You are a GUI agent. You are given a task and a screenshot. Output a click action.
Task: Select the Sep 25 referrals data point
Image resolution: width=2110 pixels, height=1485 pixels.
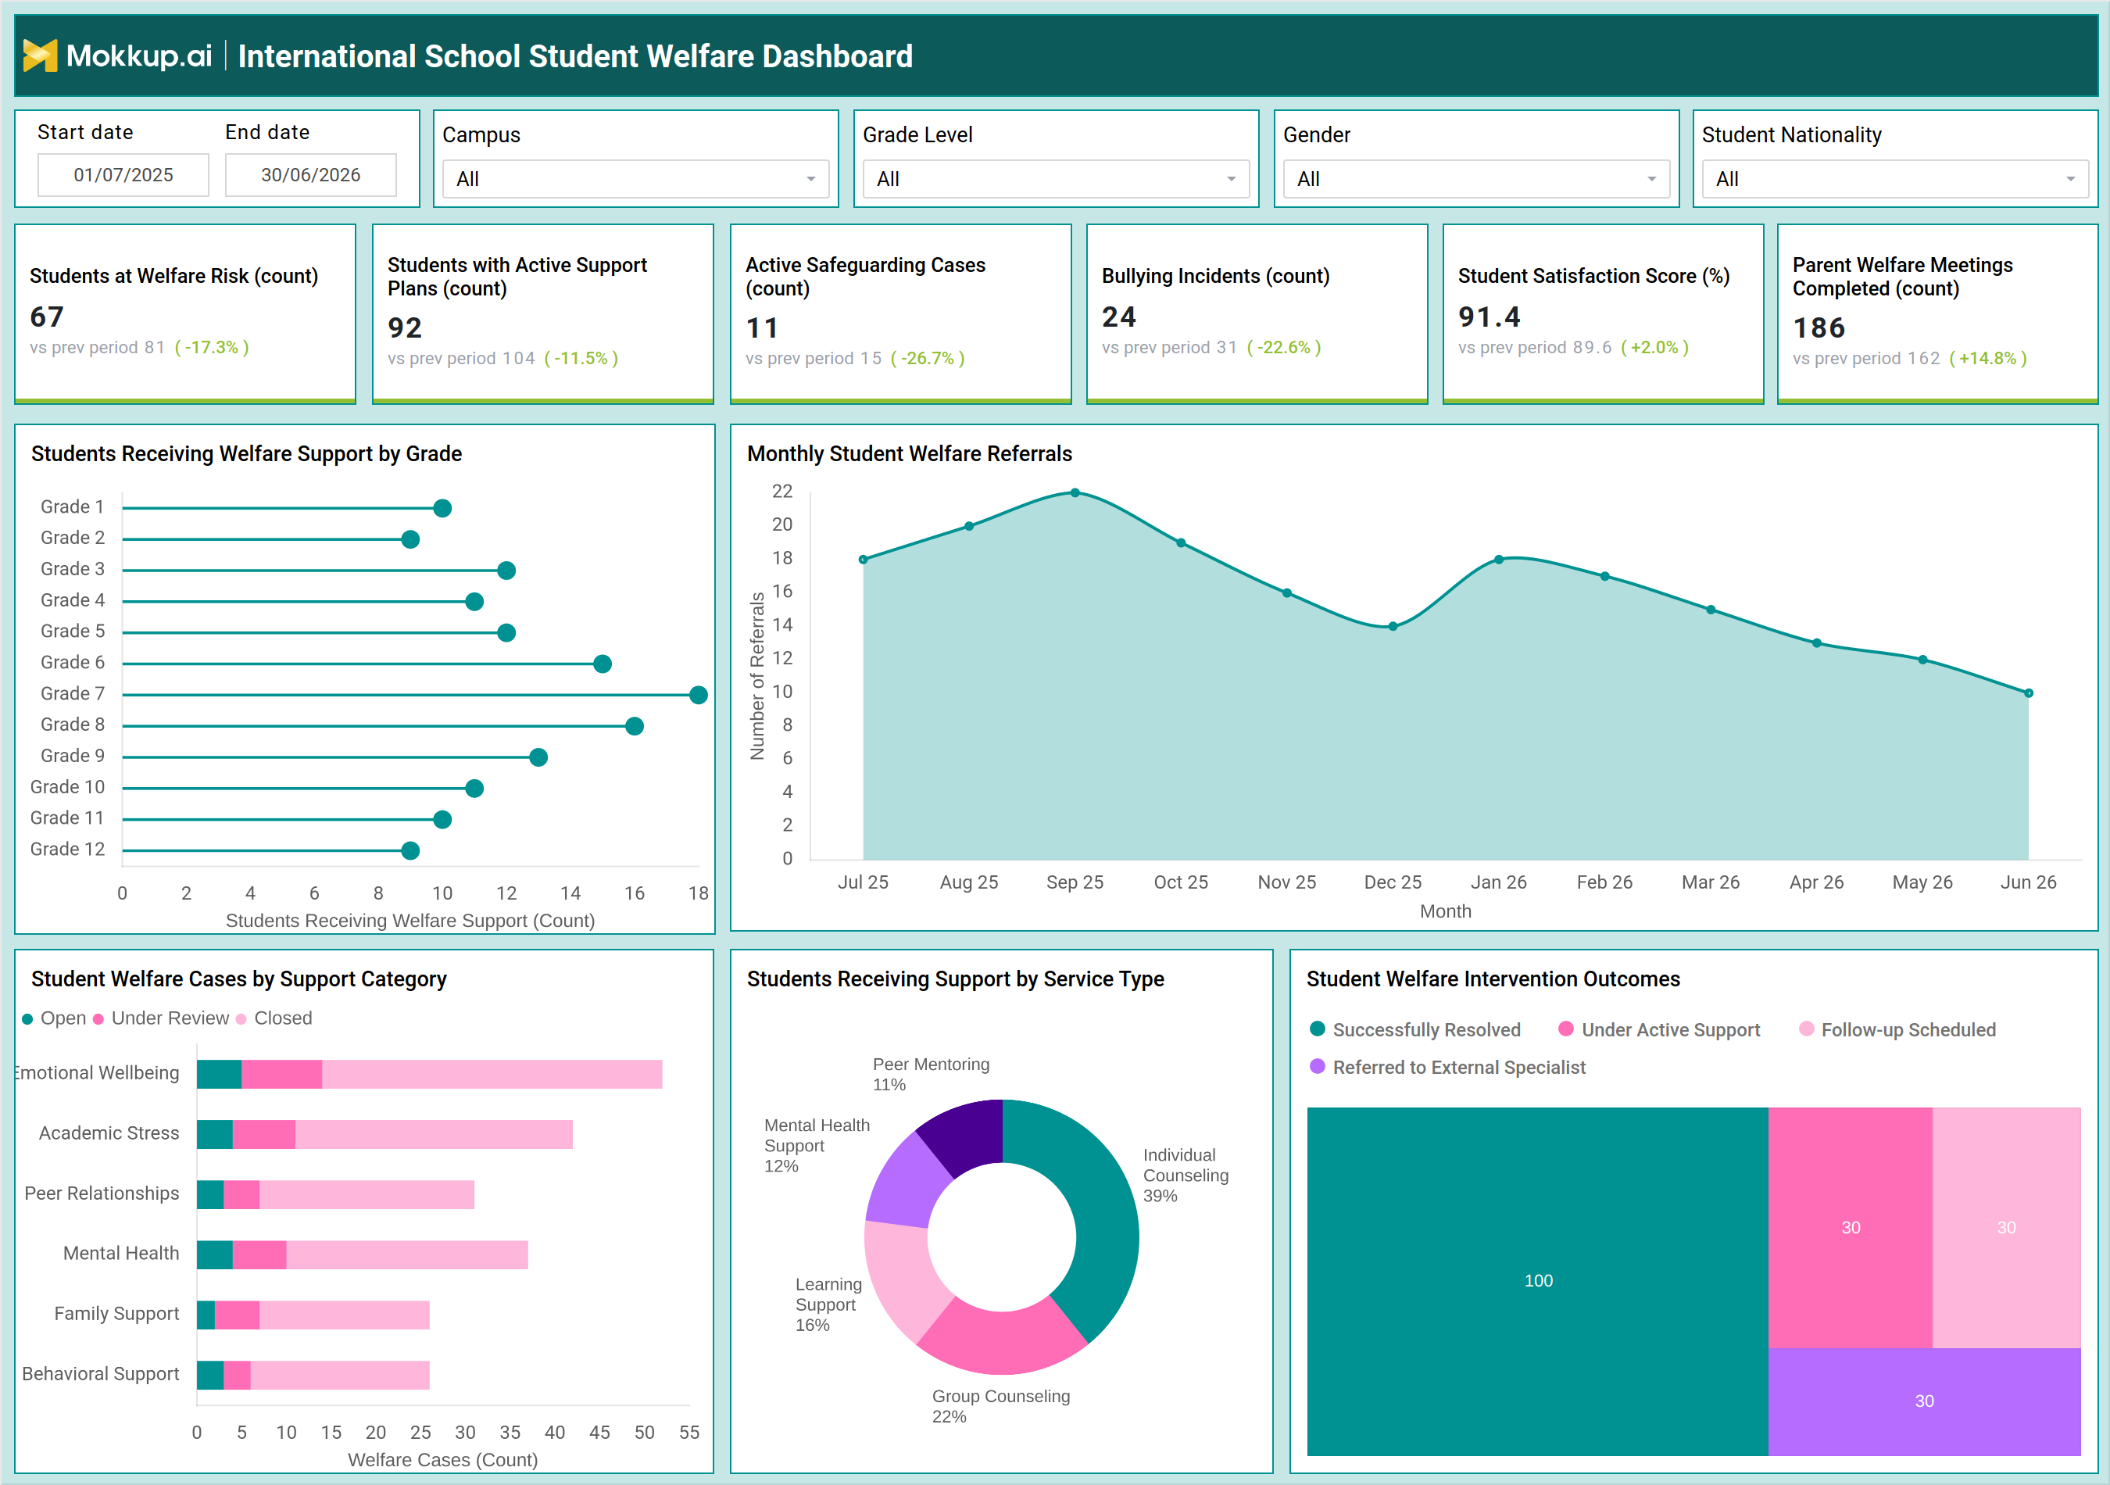tap(1075, 492)
